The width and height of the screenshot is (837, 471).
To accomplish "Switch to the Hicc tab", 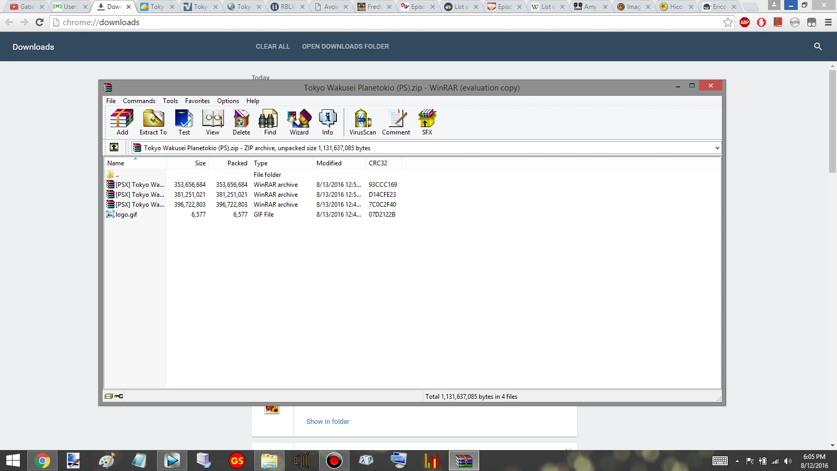I will point(676,7).
